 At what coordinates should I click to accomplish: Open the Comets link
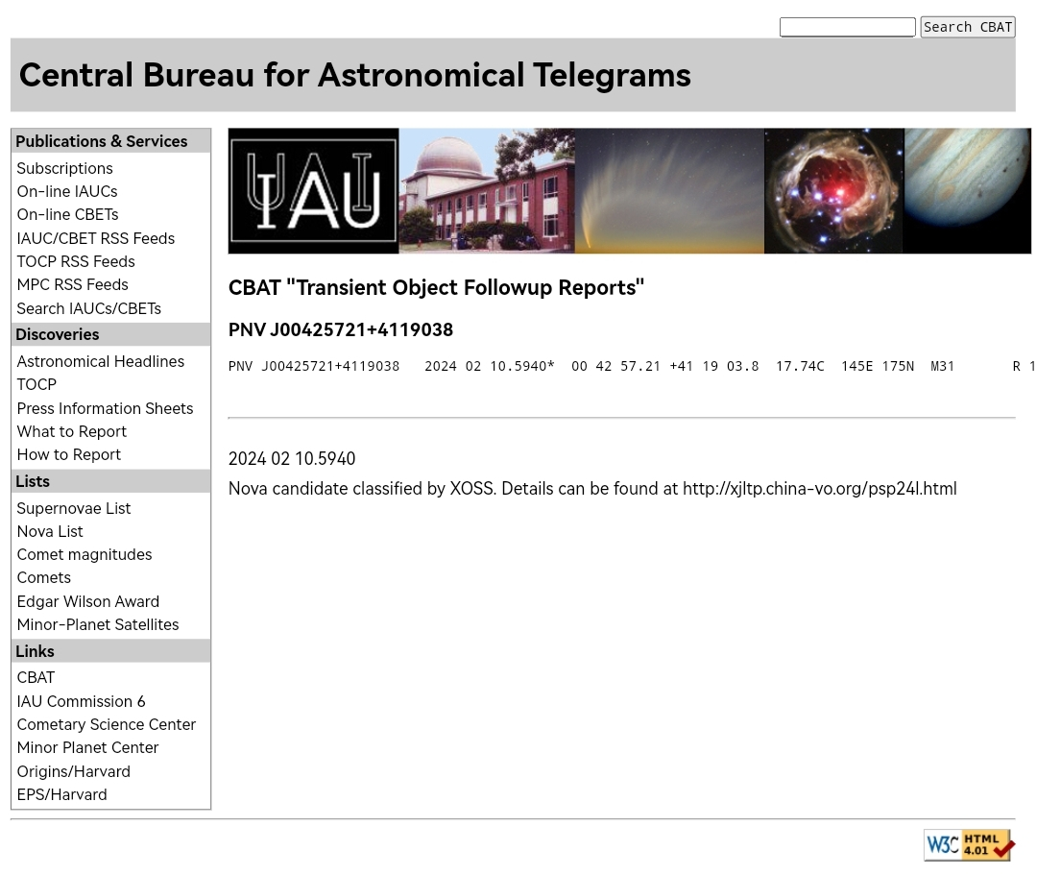click(44, 578)
